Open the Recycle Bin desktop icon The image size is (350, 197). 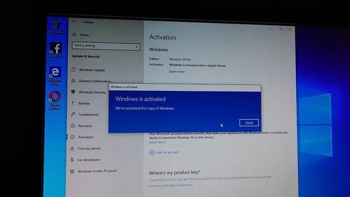click(x=56, y=26)
